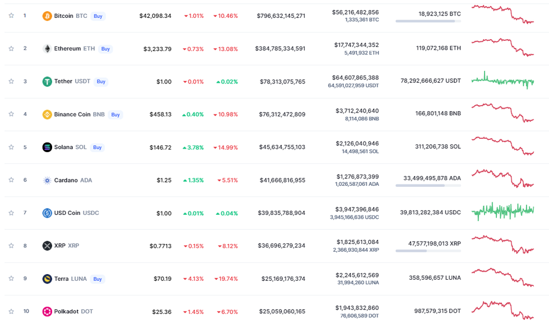Open Tether's 7-day price chart
This screenshot has width=549, height=320.
[503, 81]
